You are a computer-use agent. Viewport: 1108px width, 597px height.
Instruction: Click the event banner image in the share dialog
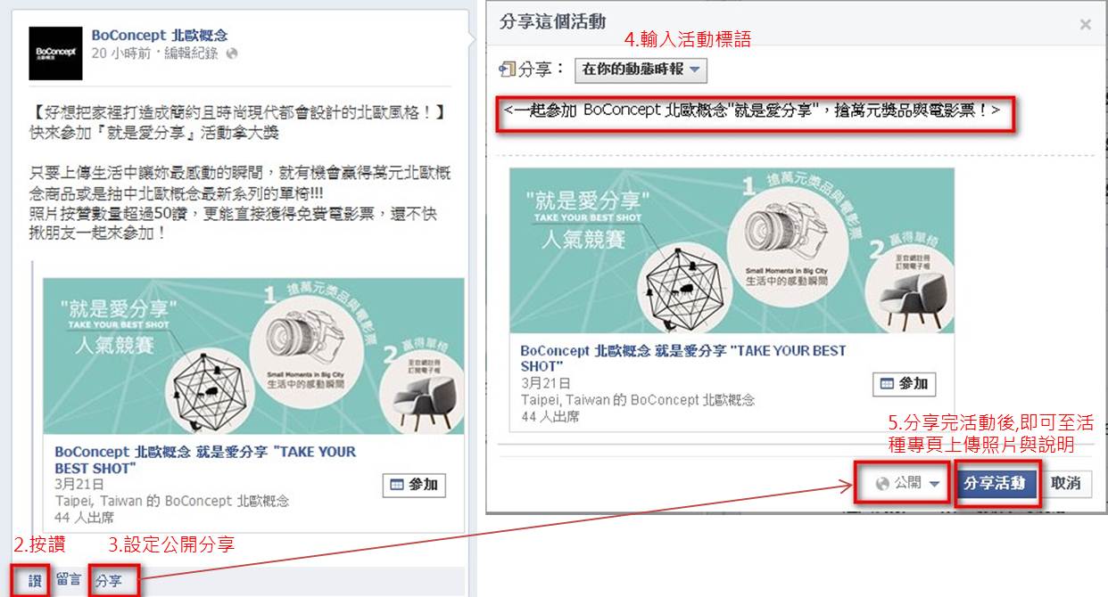click(x=732, y=250)
